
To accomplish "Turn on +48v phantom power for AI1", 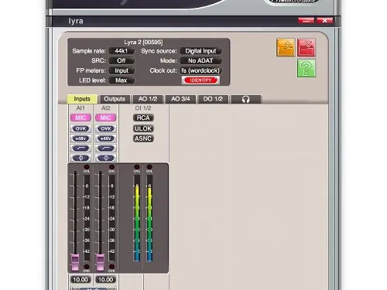I will coord(80,138).
